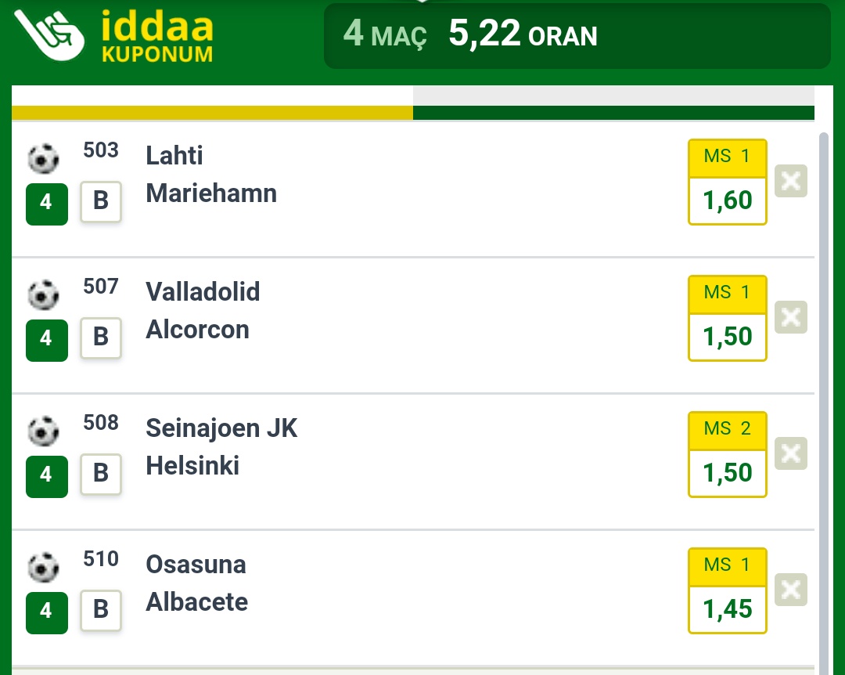Screen dimensions: 845x675
Task: Remove the Lahti vs Mariehamn bet
Action: coord(790,181)
